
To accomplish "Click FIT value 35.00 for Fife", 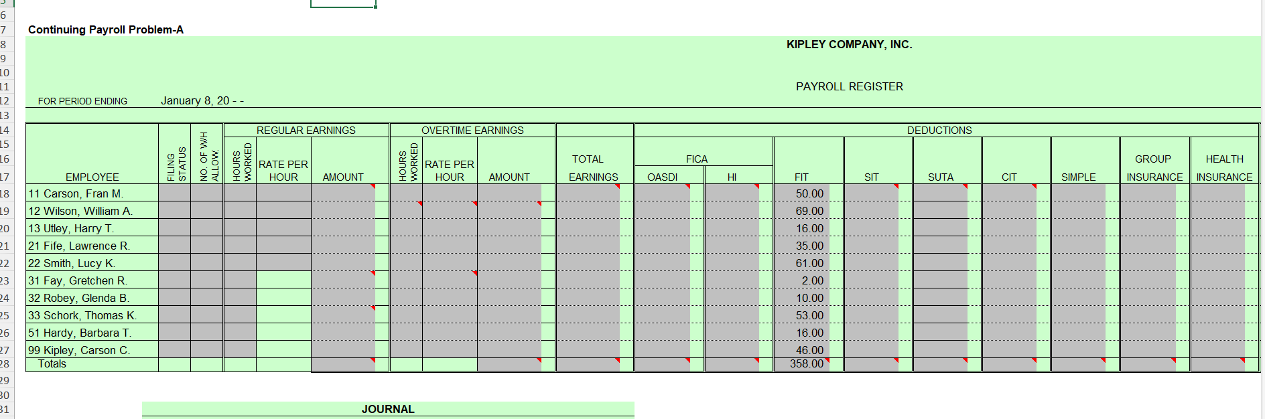I will coord(809,246).
